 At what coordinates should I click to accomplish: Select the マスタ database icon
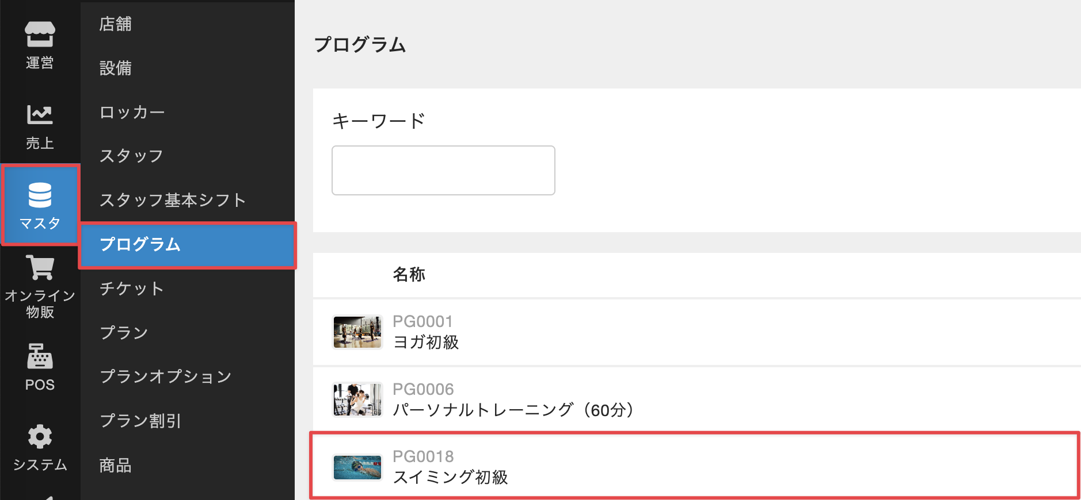40,195
